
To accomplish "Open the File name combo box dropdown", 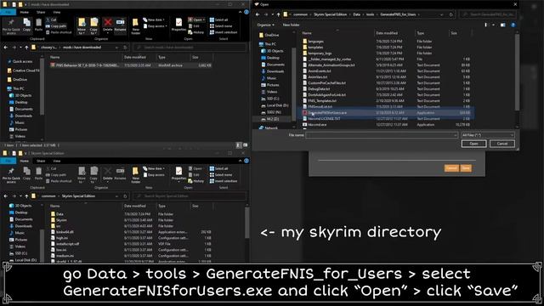I will 456,135.
